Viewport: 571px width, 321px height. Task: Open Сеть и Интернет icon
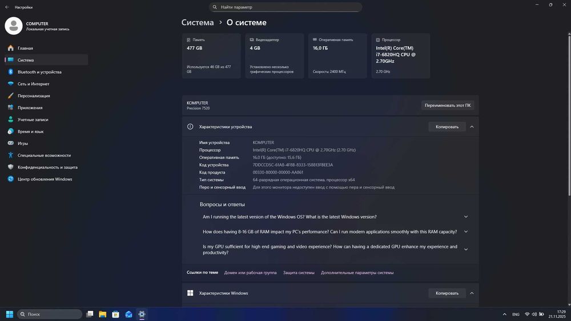(x=10, y=84)
